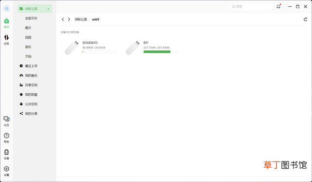Click the SOUDAYO storage usage bar
312x182 pixels.
coord(99,52)
